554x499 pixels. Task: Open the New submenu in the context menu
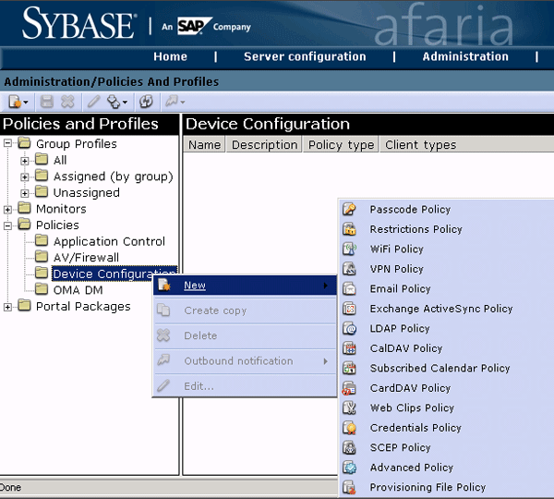pyautogui.click(x=245, y=285)
